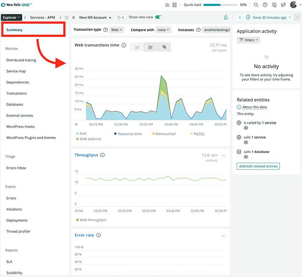Viewport: 302px width, 277px height.
Task: Toggle Response time series in legend
Action: coord(128,134)
